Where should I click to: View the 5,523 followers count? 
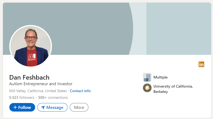coord(22,97)
